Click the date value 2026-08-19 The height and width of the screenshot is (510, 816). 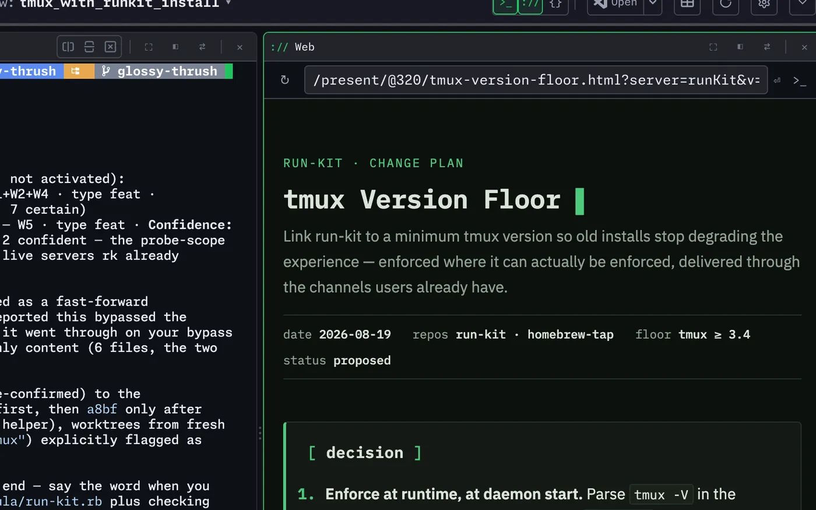[x=355, y=335]
